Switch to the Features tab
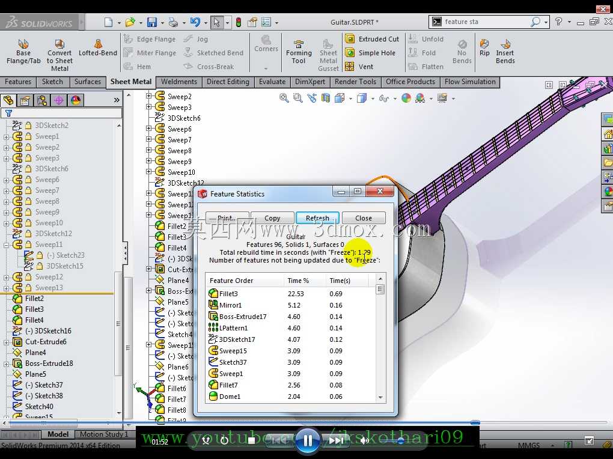Image resolution: width=613 pixels, height=459 pixels. point(18,82)
